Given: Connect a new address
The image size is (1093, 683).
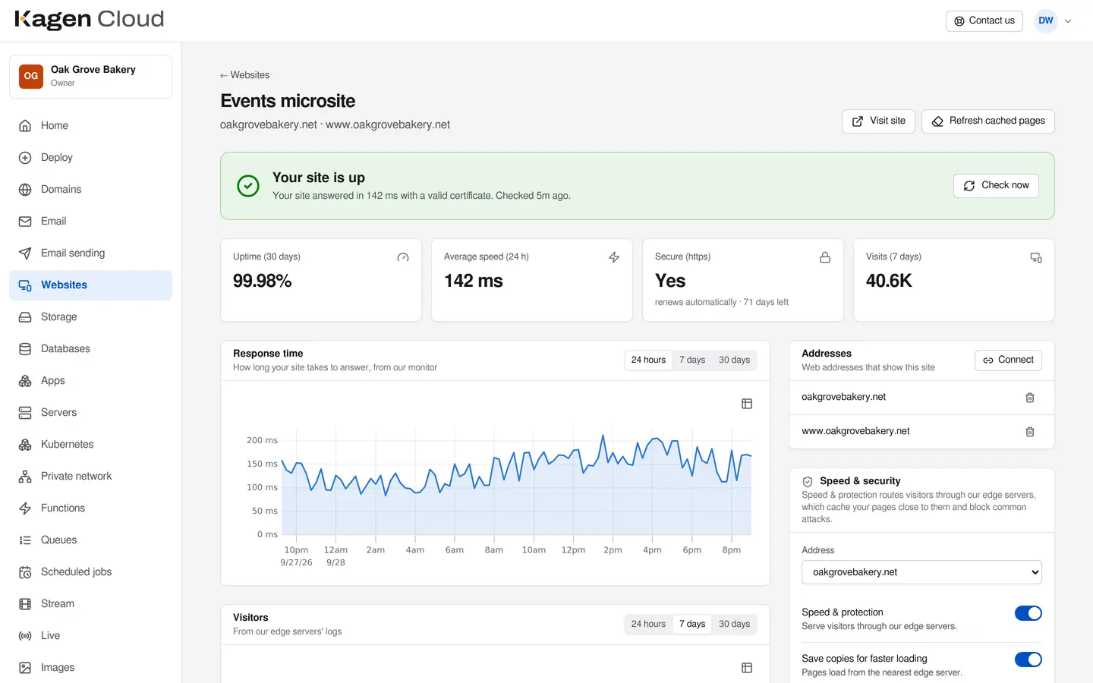Looking at the screenshot, I should (1008, 360).
